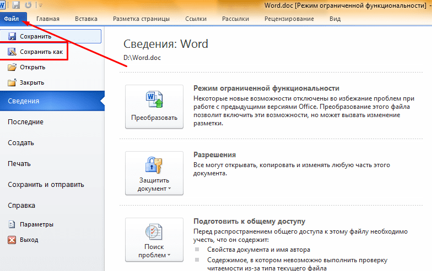
Task: Switch to the Главная ribbon tab
Action: [48, 19]
